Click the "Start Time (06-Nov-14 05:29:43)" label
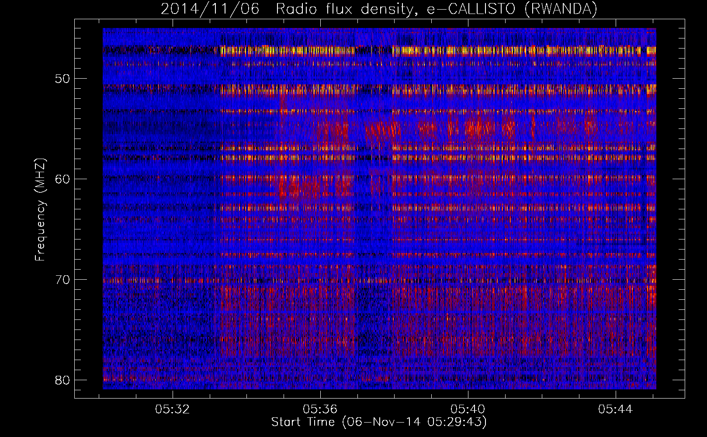The height and width of the screenshot is (437, 707). coord(379,422)
